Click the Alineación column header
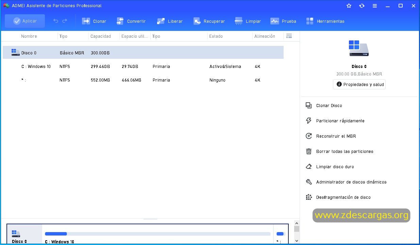The height and width of the screenshot is (245, 420). (265, 36)
